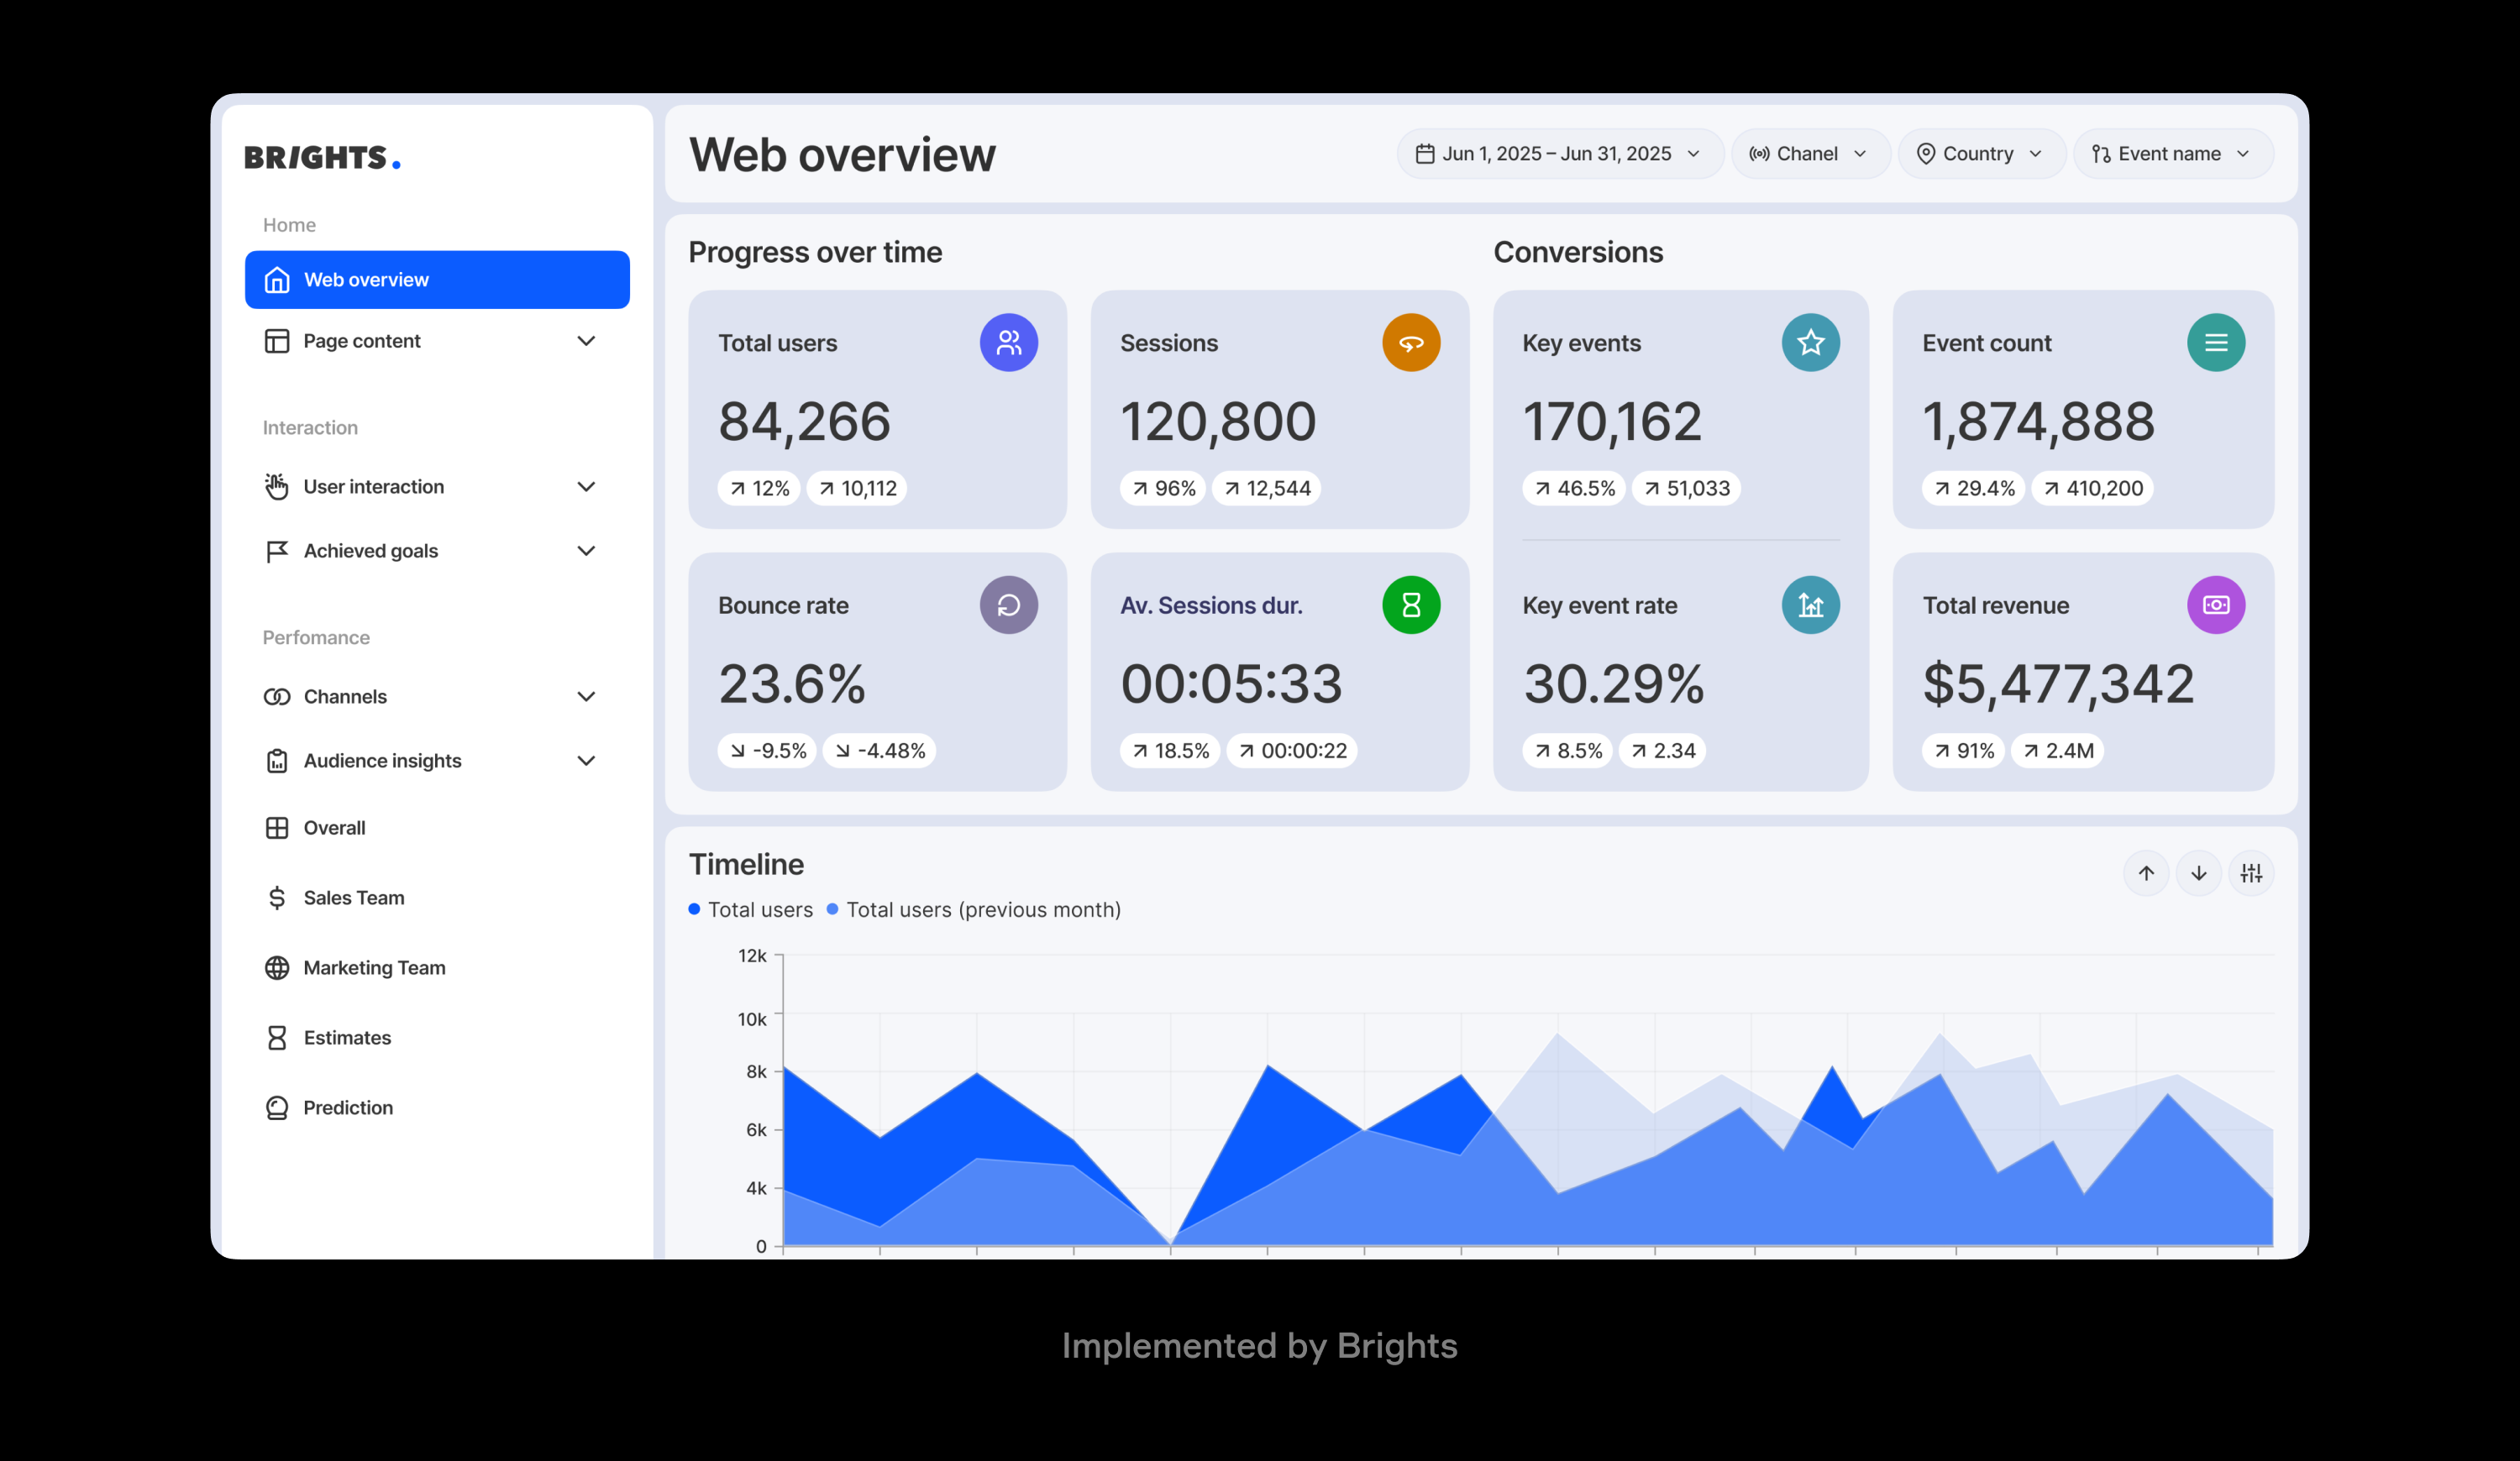Click the Key event rate chart badge
This screenshot has width=2520, height=1461.
click(x=1810, y=605)
